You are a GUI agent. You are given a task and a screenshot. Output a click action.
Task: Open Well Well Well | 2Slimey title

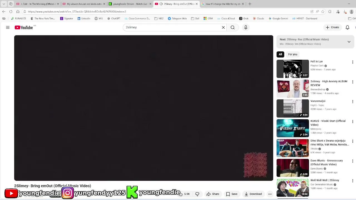[325, 180]
